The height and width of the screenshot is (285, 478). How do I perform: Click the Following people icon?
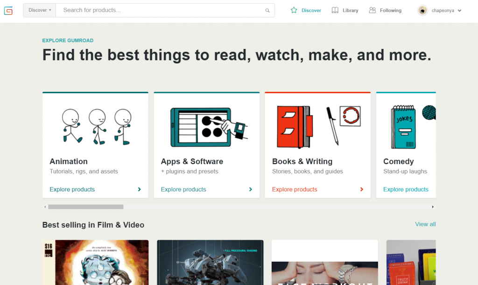click(x=372, y=10)
